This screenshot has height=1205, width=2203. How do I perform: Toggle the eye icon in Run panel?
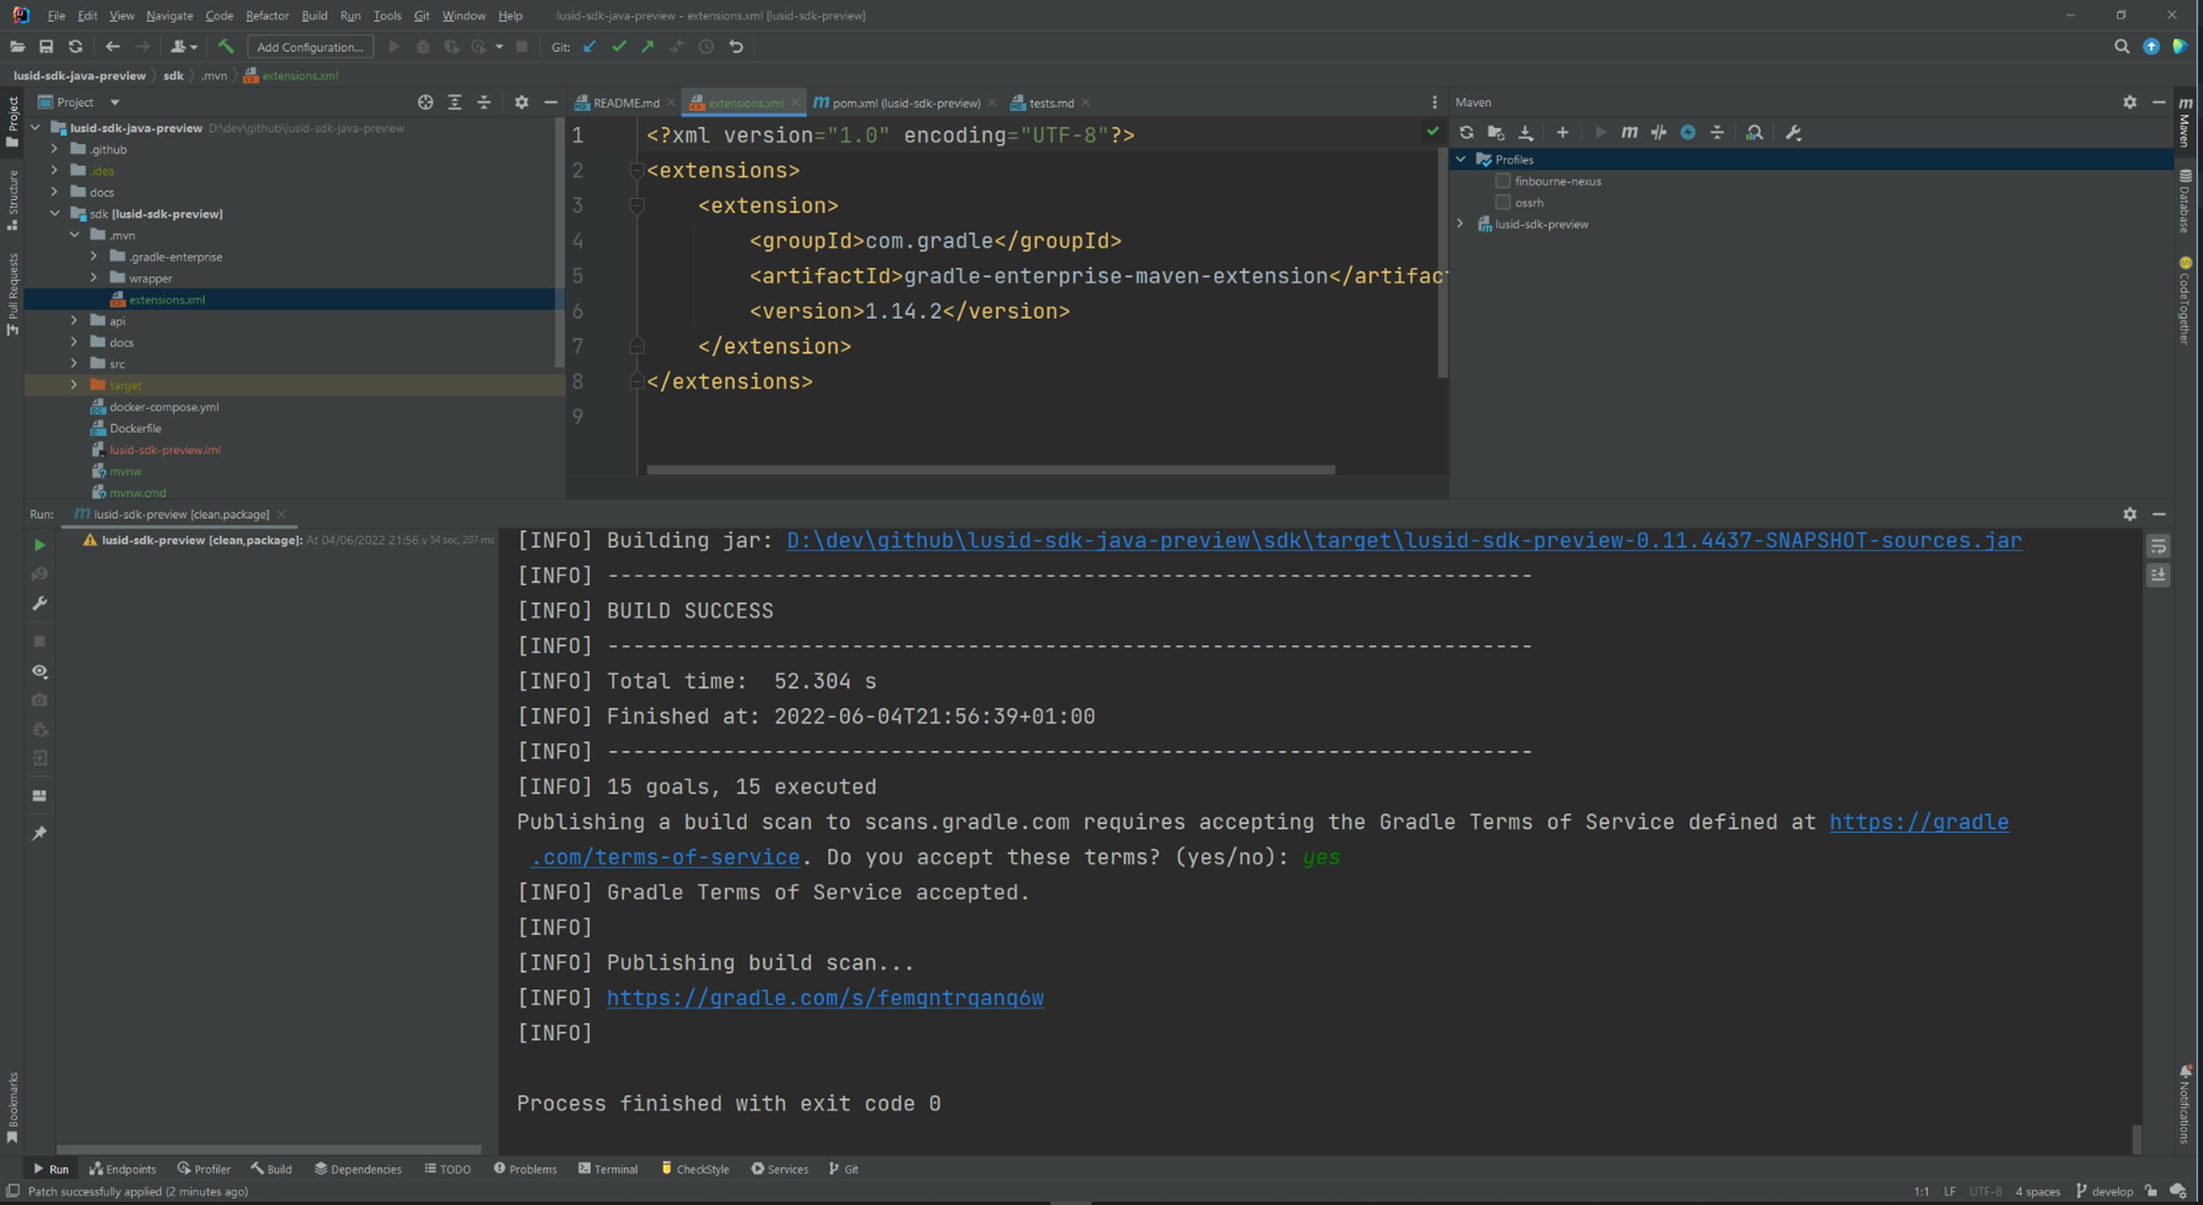[39, 671]
